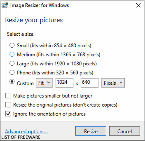Image resolution: width=145 pixels, height=141 pixels.
Task: Click the Cancel button
Action: coord(125,131)
